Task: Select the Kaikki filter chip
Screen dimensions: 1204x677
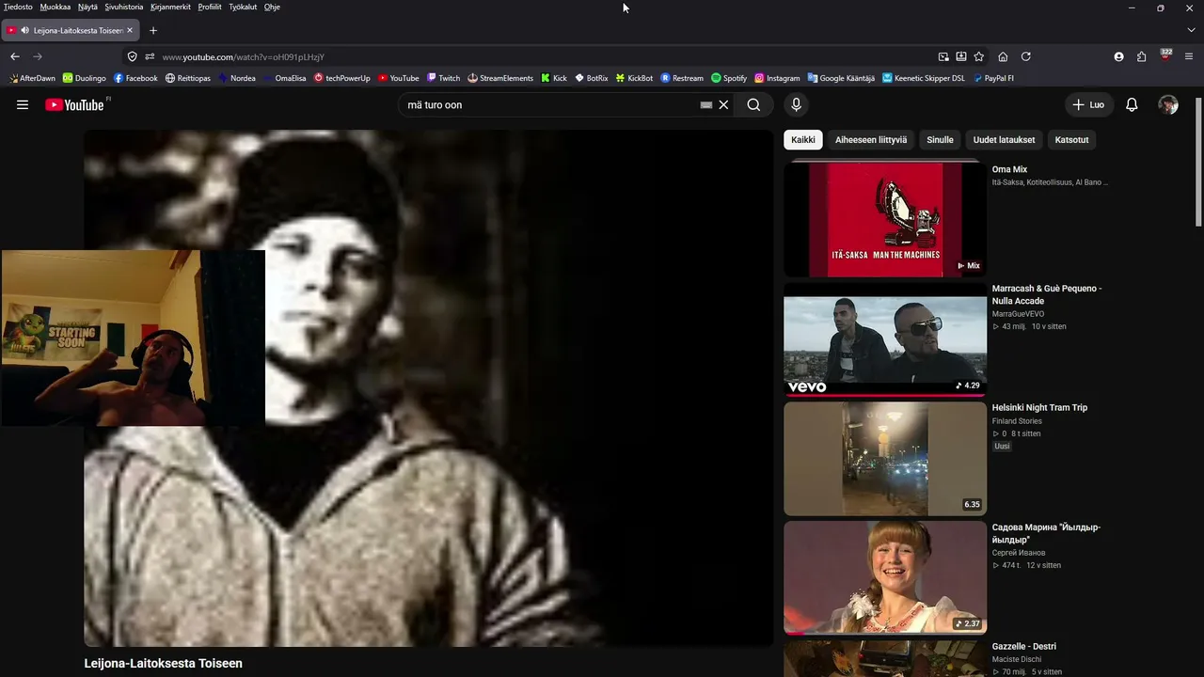Action: click(x=803, y=140)
